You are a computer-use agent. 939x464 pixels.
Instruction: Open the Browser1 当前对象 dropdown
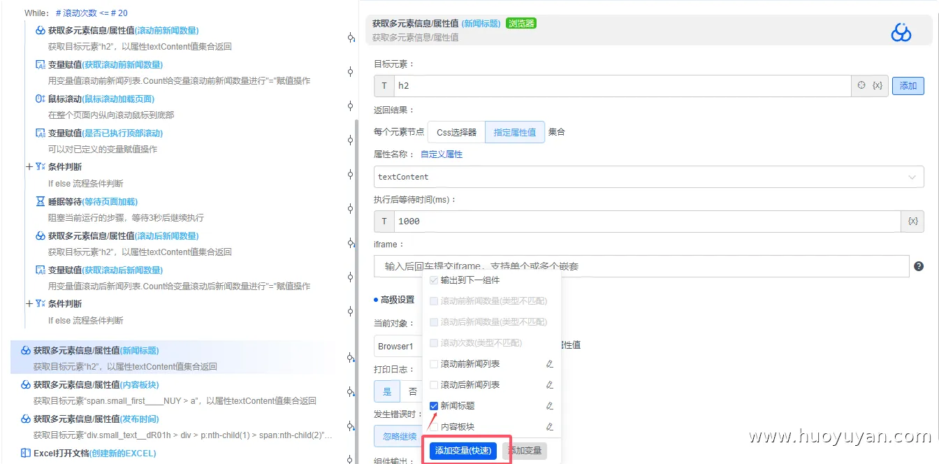pyautogui.click(x=398, y=346)
